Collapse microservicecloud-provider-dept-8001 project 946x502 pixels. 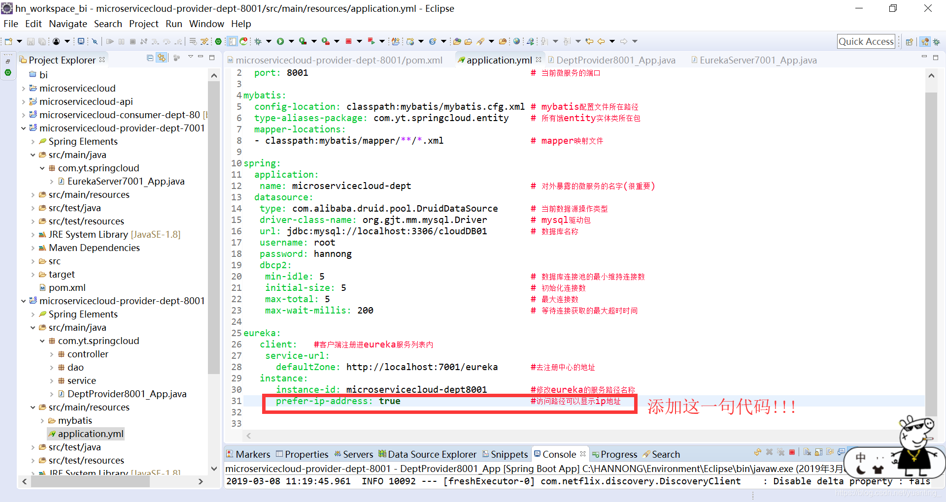coord(23,301)
